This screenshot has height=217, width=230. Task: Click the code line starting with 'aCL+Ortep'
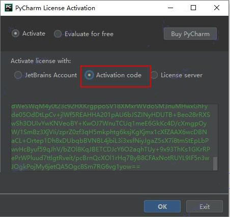point(110,141)
